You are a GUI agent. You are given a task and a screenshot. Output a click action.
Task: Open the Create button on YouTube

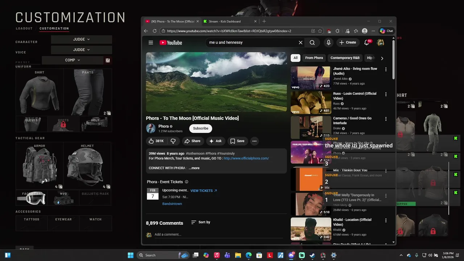[x=348, y=42]
